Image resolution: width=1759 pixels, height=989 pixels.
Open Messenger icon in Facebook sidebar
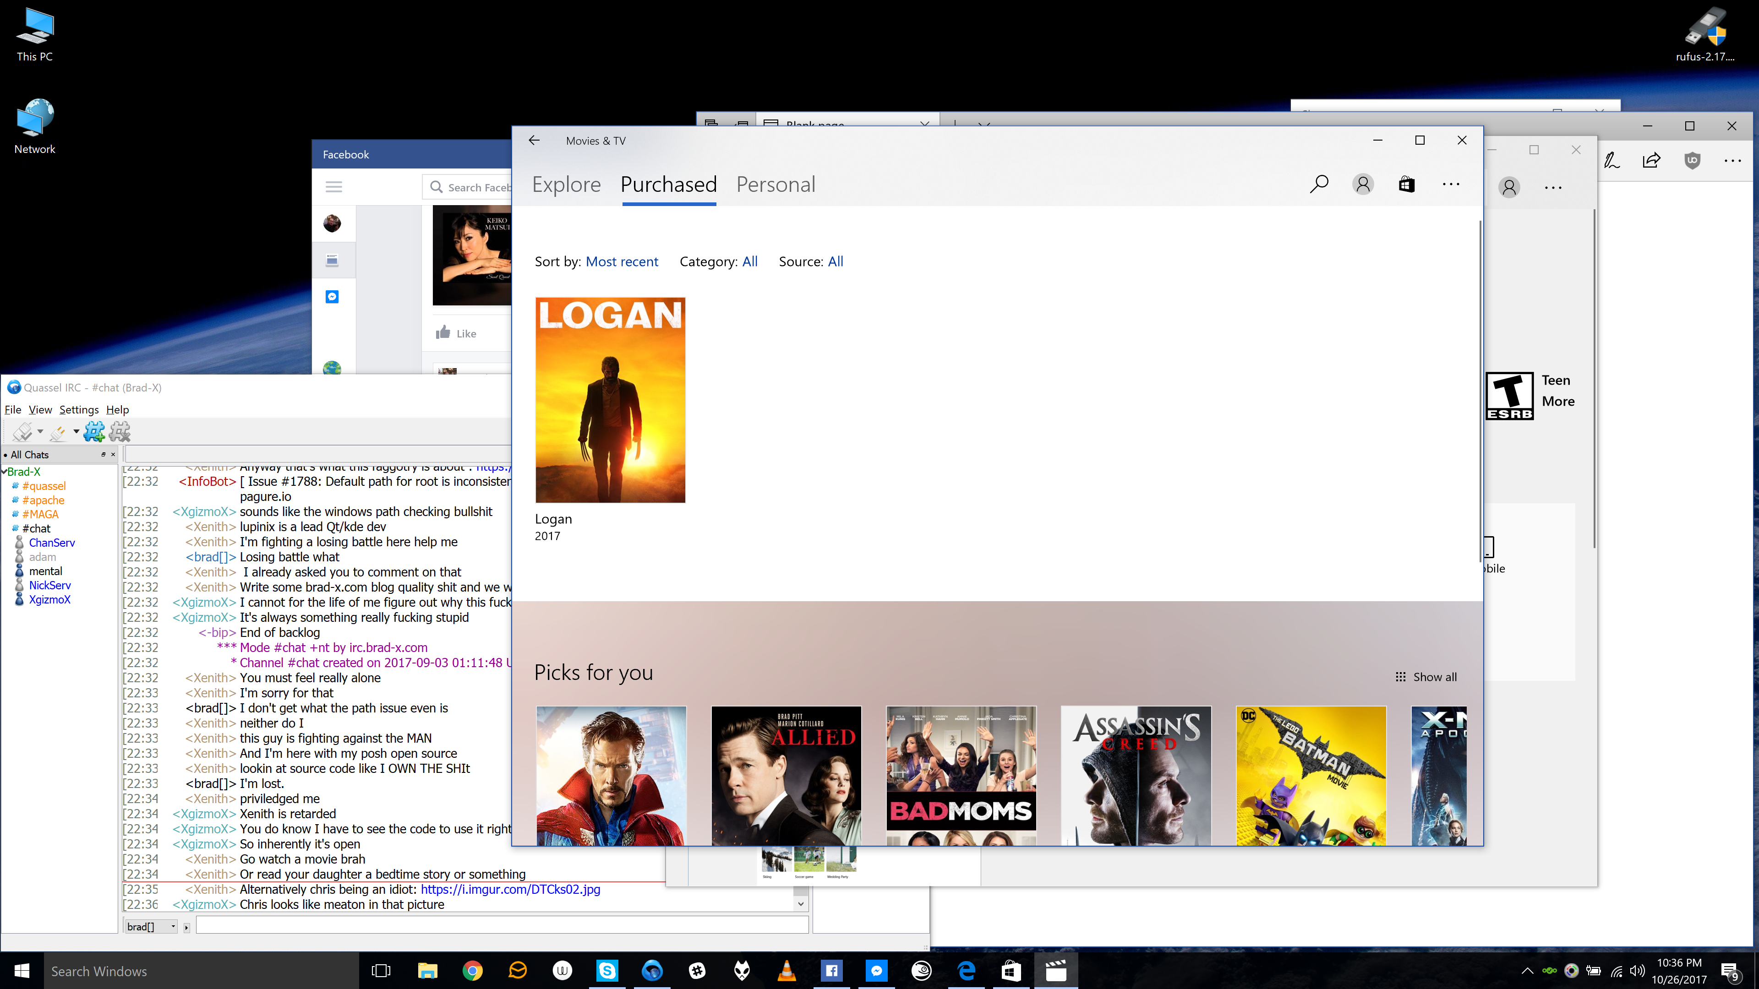click(x=332, y=297)
